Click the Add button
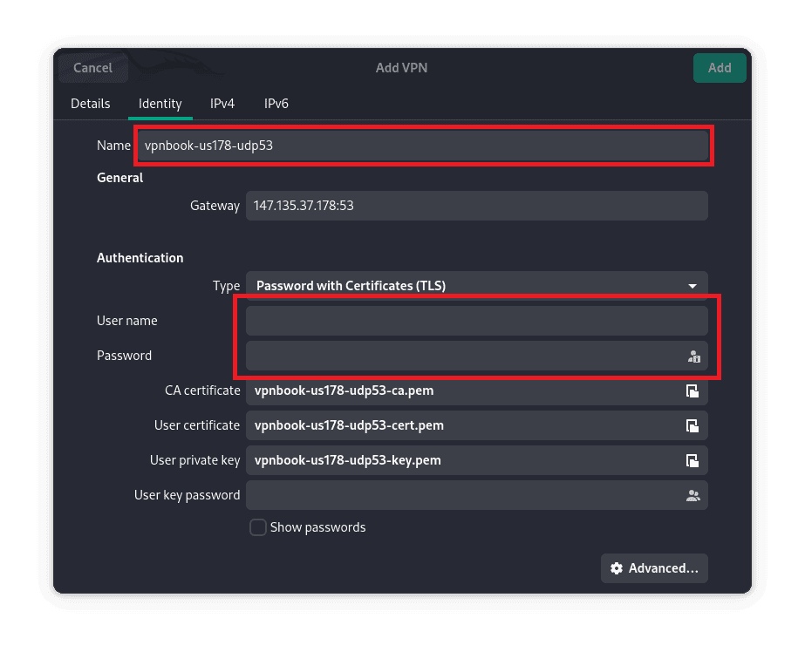 (720, 68)
